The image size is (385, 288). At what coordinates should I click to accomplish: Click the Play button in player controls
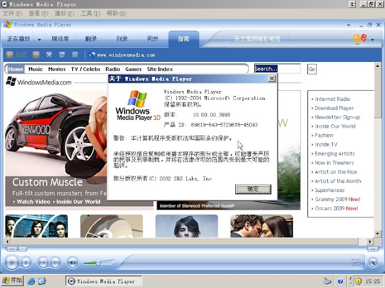(12, 263)
